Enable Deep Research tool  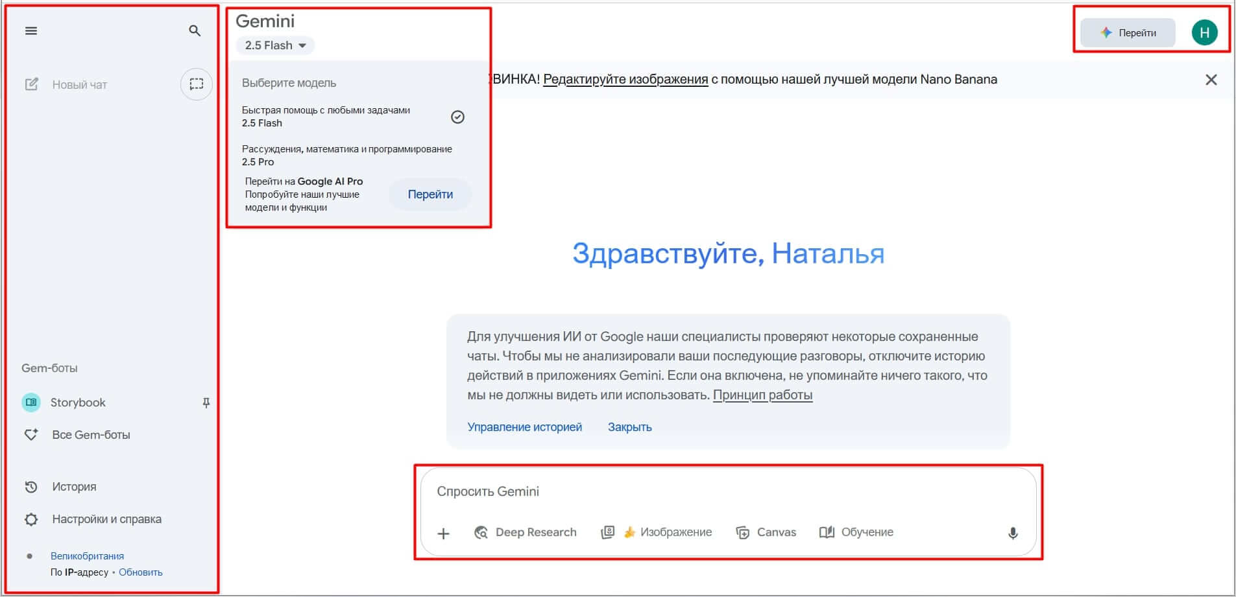pyautogui.click(x=526, y=532)
